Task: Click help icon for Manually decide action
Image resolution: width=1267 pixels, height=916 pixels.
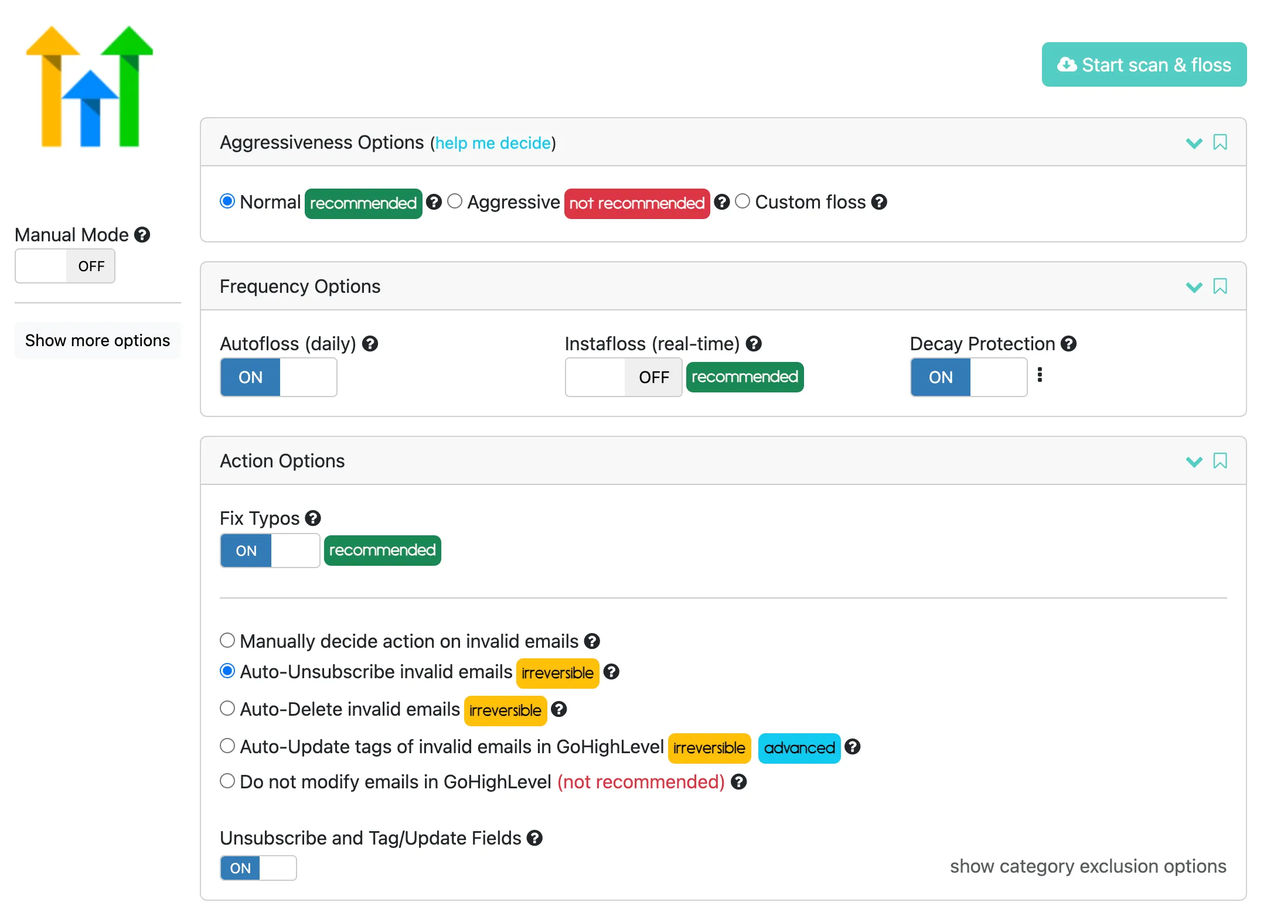Action: coord(592,641)
